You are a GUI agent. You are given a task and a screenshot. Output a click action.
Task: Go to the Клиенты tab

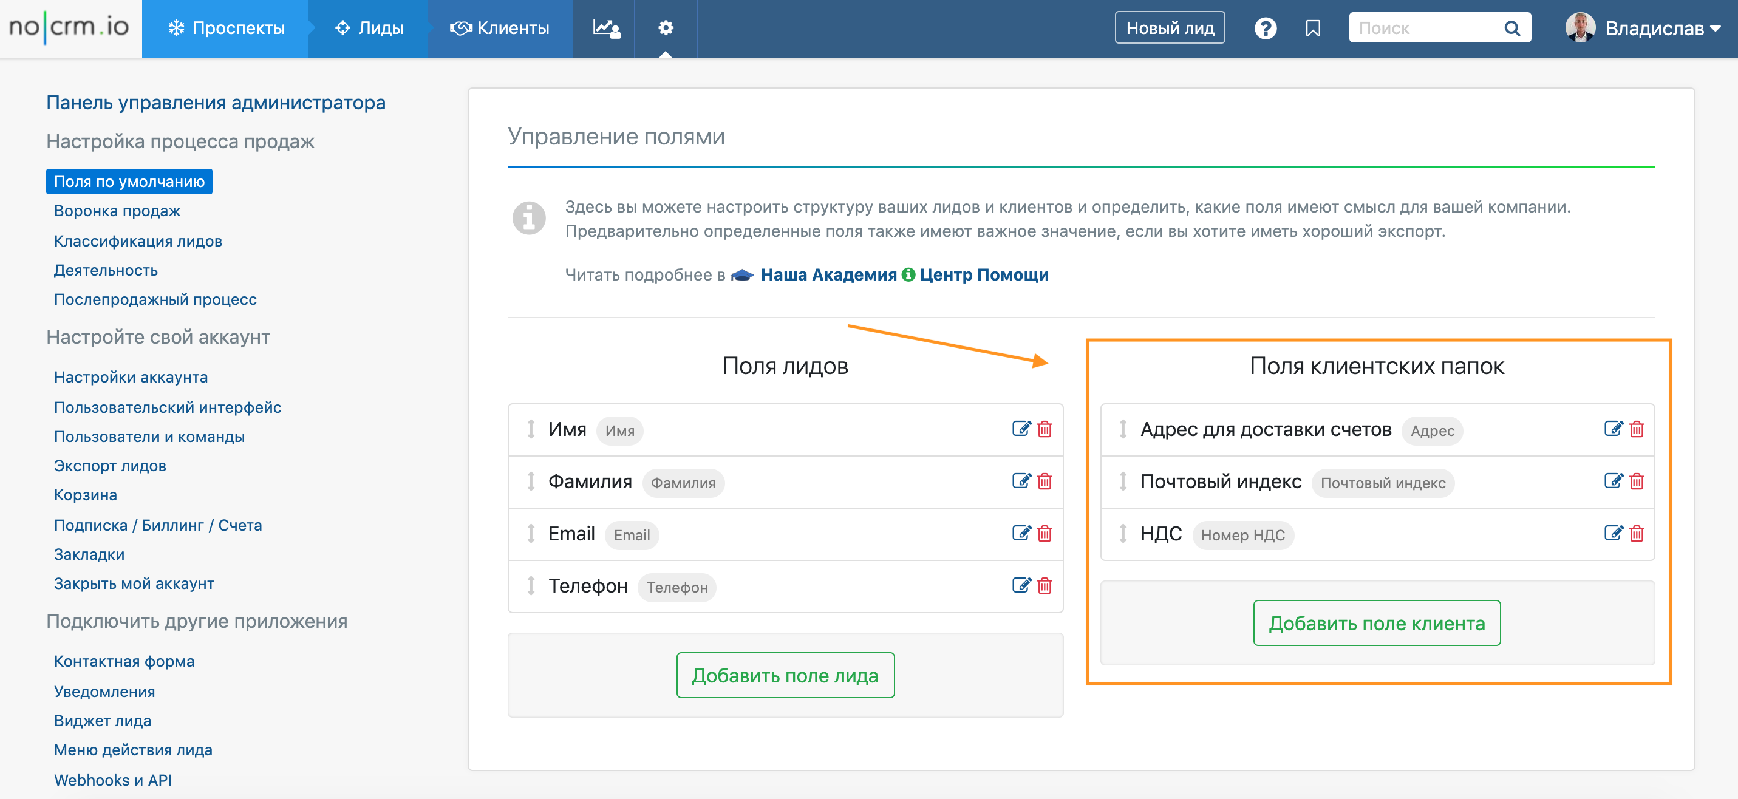point(500,29)
